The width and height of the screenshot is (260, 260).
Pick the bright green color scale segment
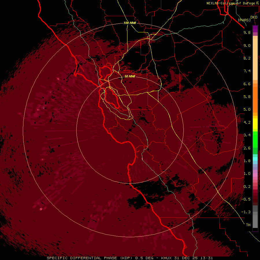point(255,139)
